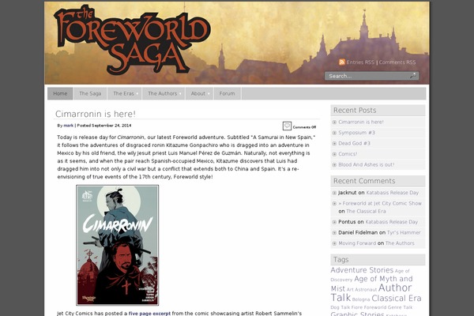This screenshot has height=316, width=474.
Task: Select the Classical Era tag
Action: [397, 298]
